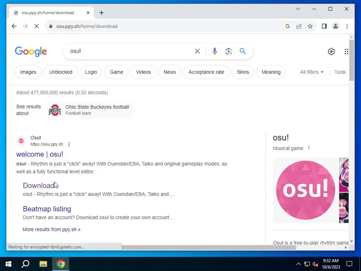
Task: Select the Acceptance rate chip
Action: point(206,72)
